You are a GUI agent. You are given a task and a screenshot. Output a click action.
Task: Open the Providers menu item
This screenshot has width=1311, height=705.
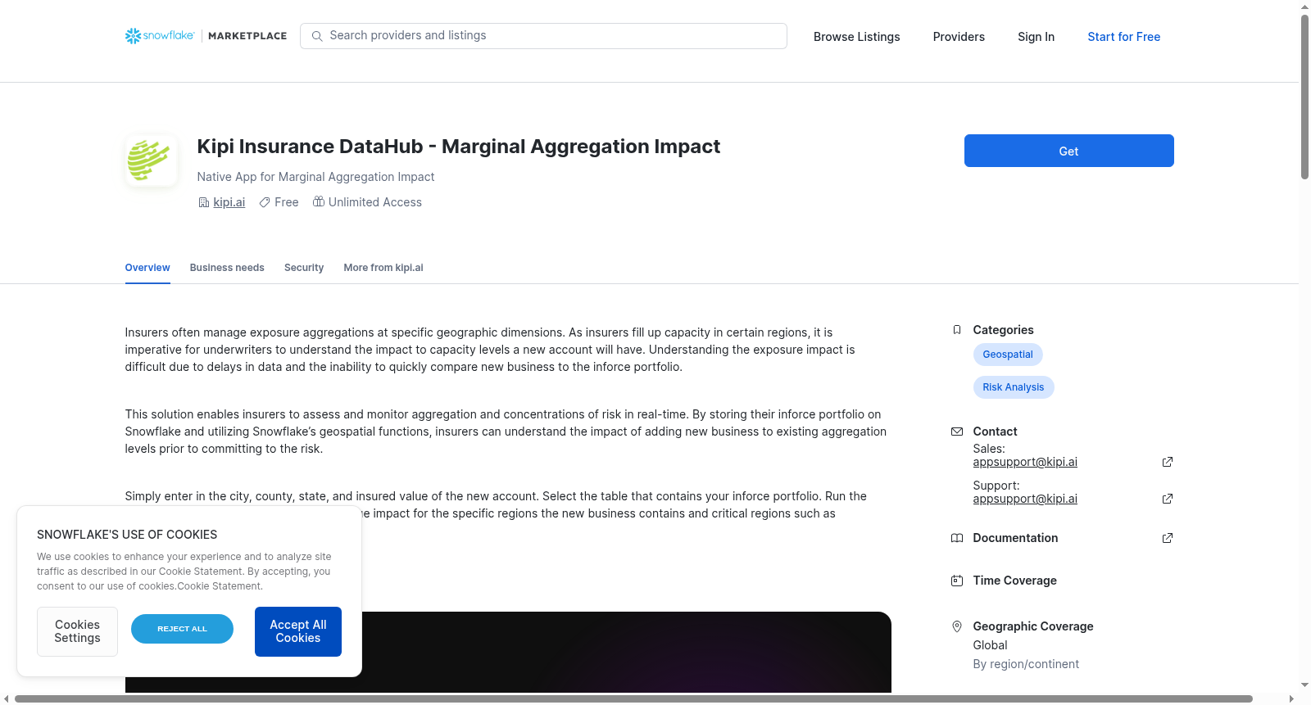coord(959,37)
